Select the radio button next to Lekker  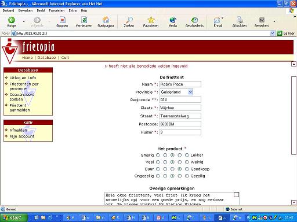pos(187,155)
